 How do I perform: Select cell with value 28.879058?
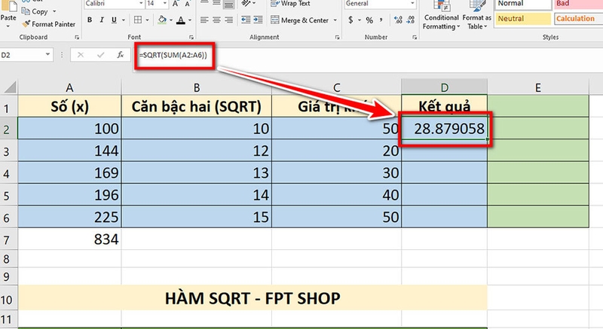[445, 129]
